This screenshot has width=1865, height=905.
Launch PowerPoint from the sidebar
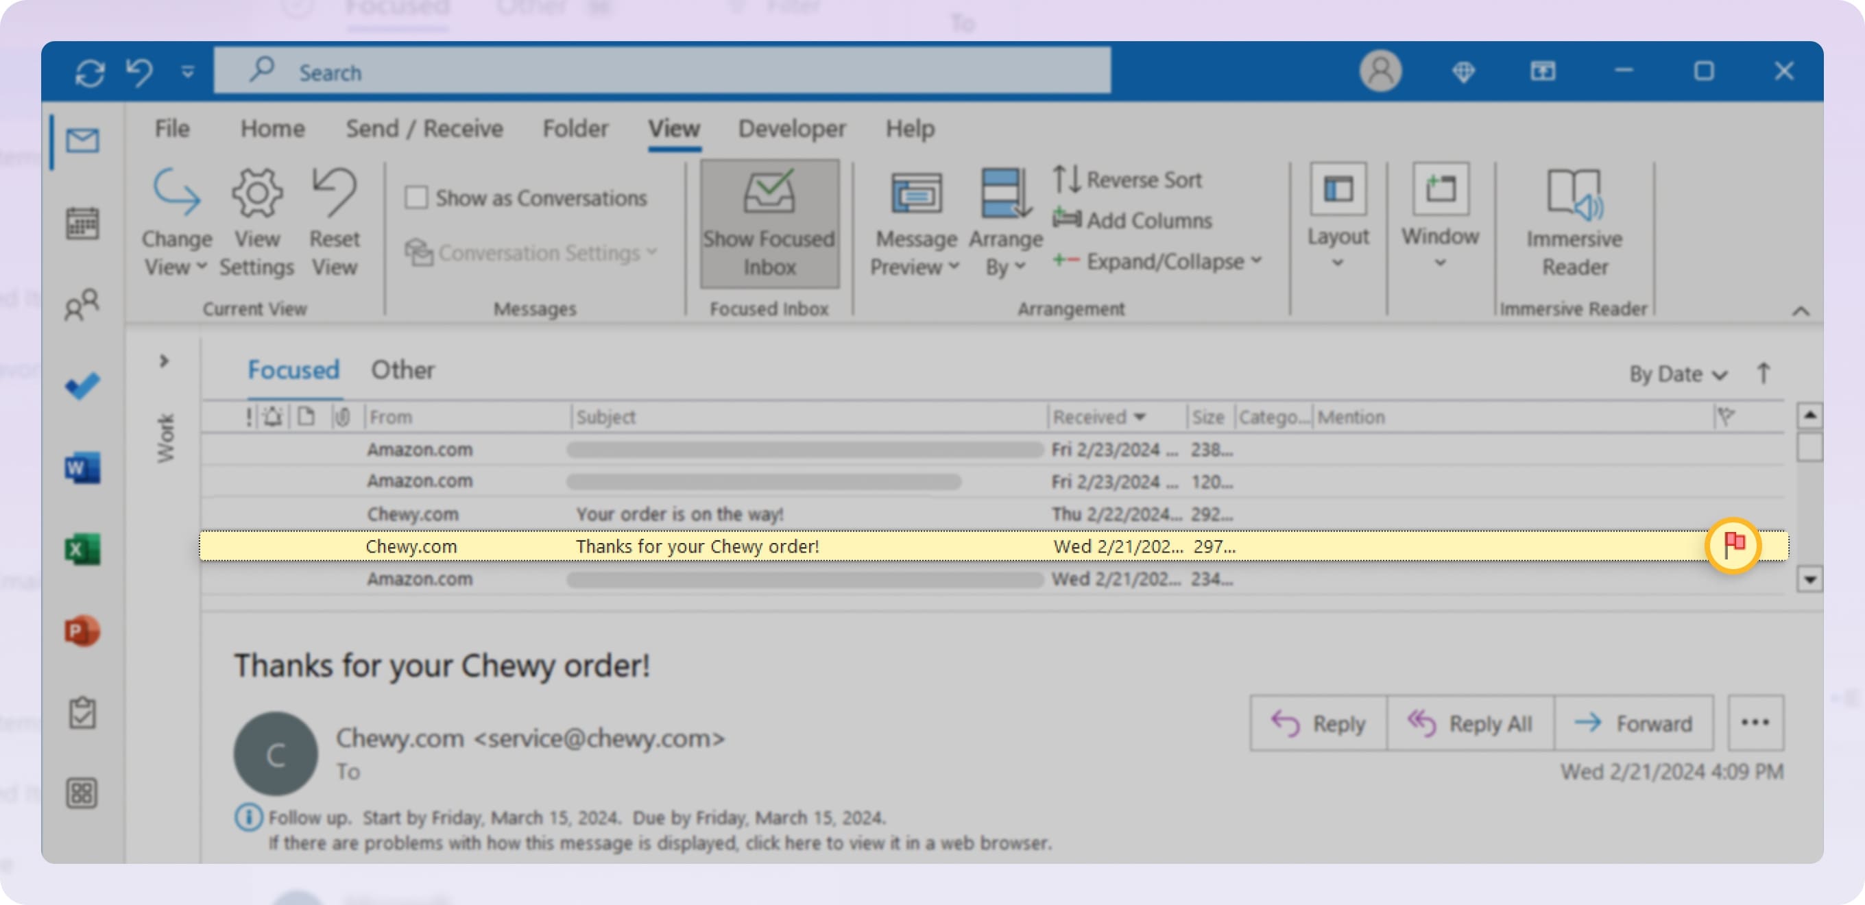82,631
